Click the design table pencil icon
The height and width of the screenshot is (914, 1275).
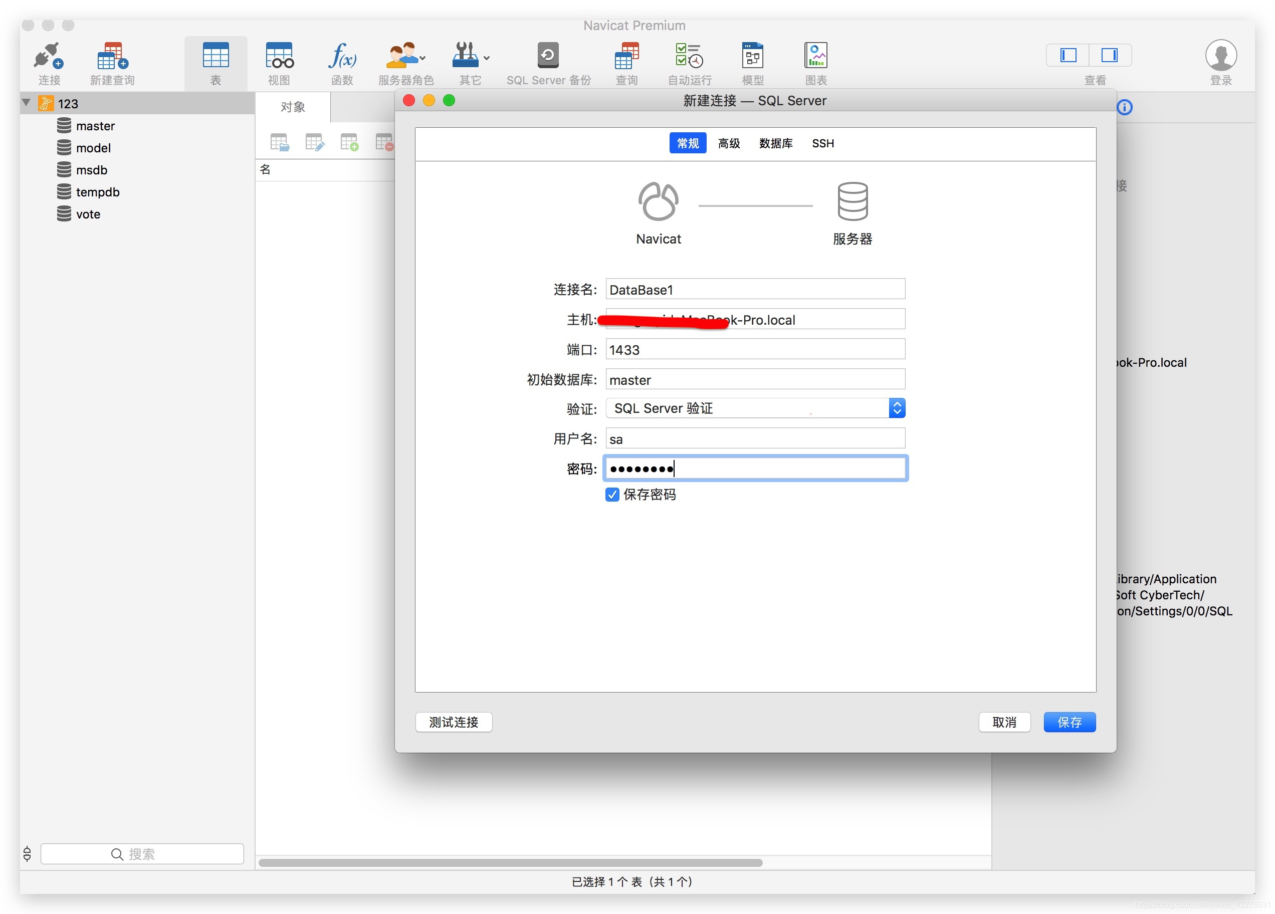(x=315, y=142)
